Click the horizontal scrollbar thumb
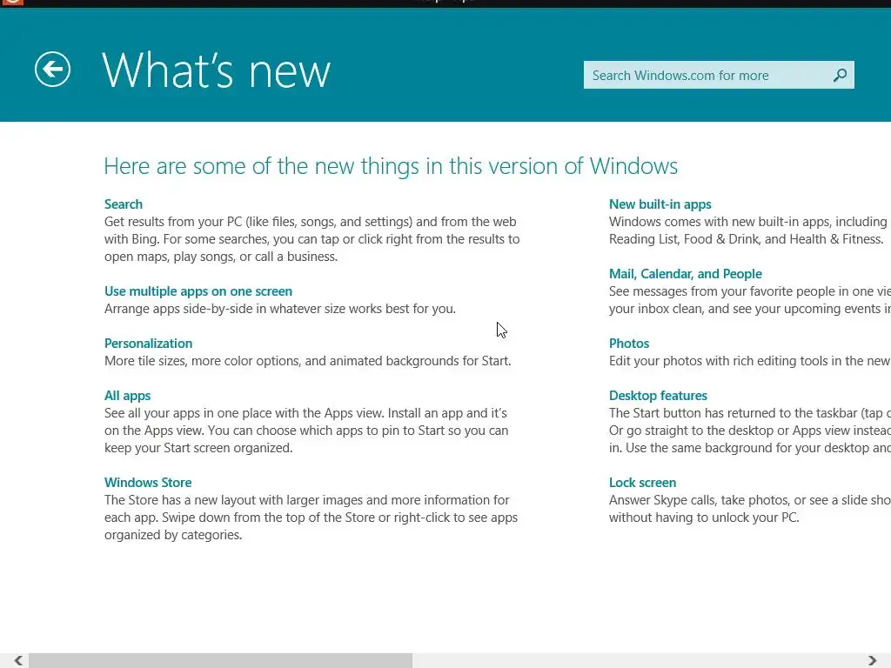 220,660
